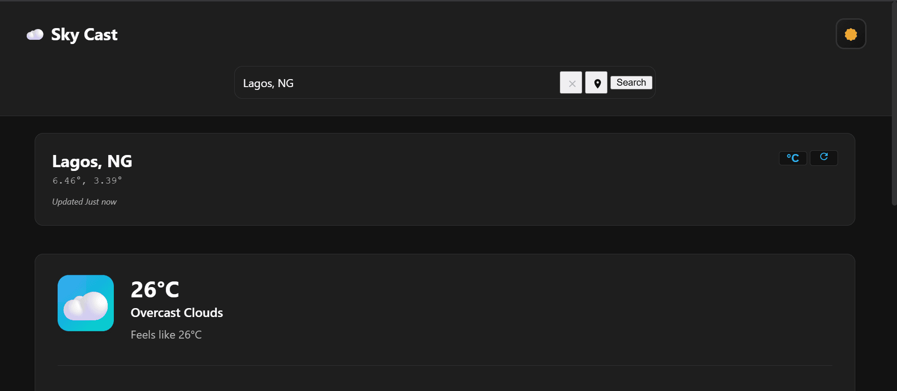Screen dimensions: 897x391
Task: Click the Overcast Clouds condition text
Action: click(x=177, y=313)
